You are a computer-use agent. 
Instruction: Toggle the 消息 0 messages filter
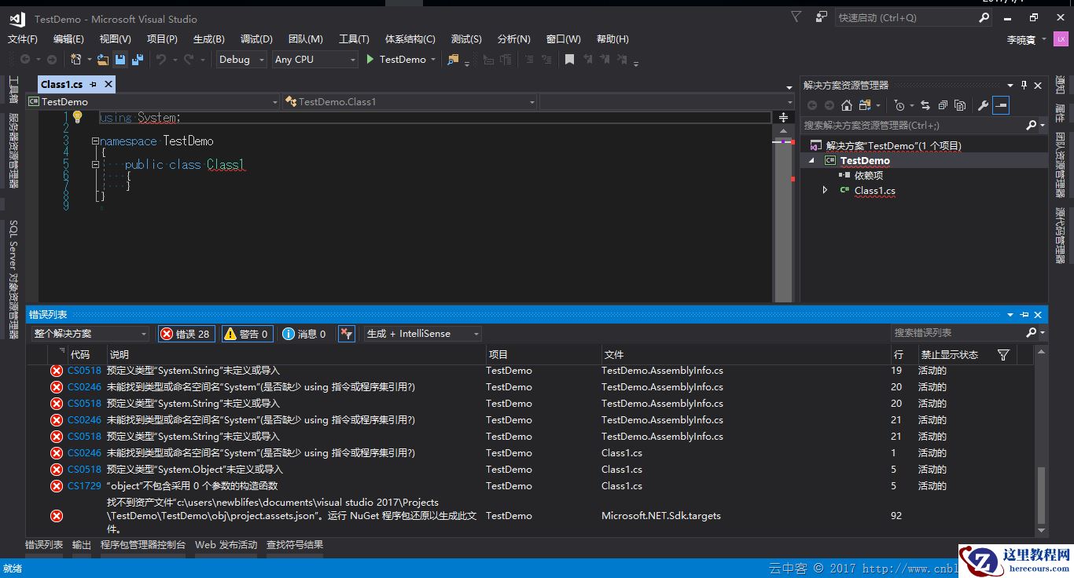click(303, 334)
